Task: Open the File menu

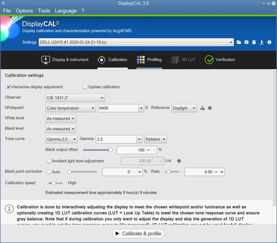Action: 7,11
